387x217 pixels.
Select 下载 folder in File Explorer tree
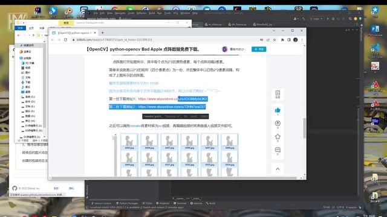(25, 82)
